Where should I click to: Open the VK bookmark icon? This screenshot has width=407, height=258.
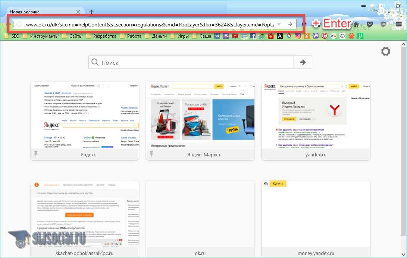(218, 36)
